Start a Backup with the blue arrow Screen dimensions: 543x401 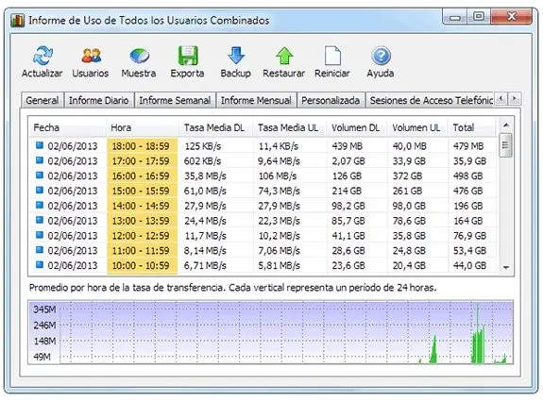tap(236, 56)
